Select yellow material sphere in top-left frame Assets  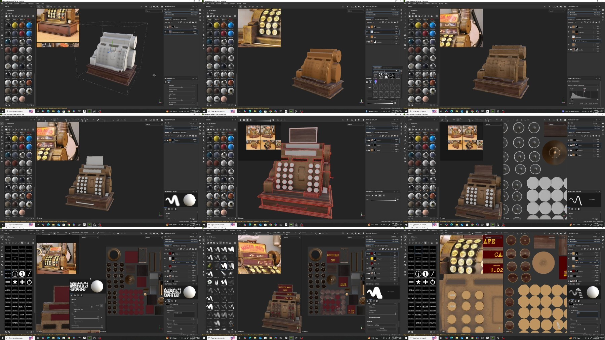(15, 25)
